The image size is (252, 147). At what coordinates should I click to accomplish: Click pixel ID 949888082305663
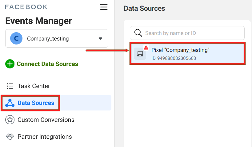(x=174, y=58)
